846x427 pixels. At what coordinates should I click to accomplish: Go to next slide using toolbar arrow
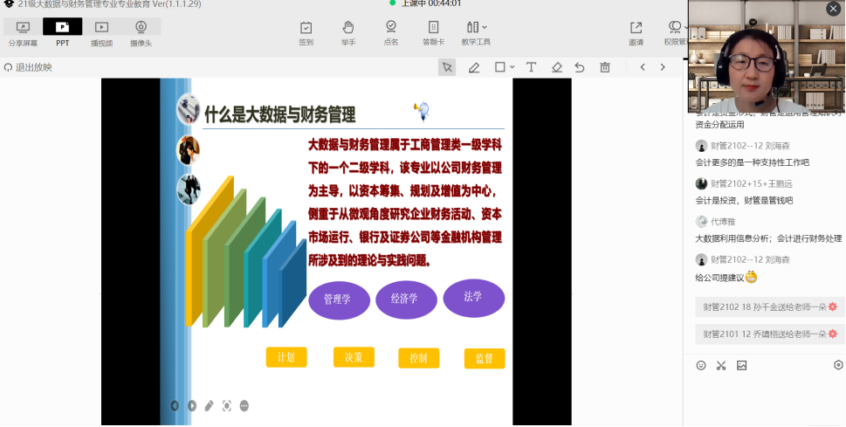[x=663, y=67]
